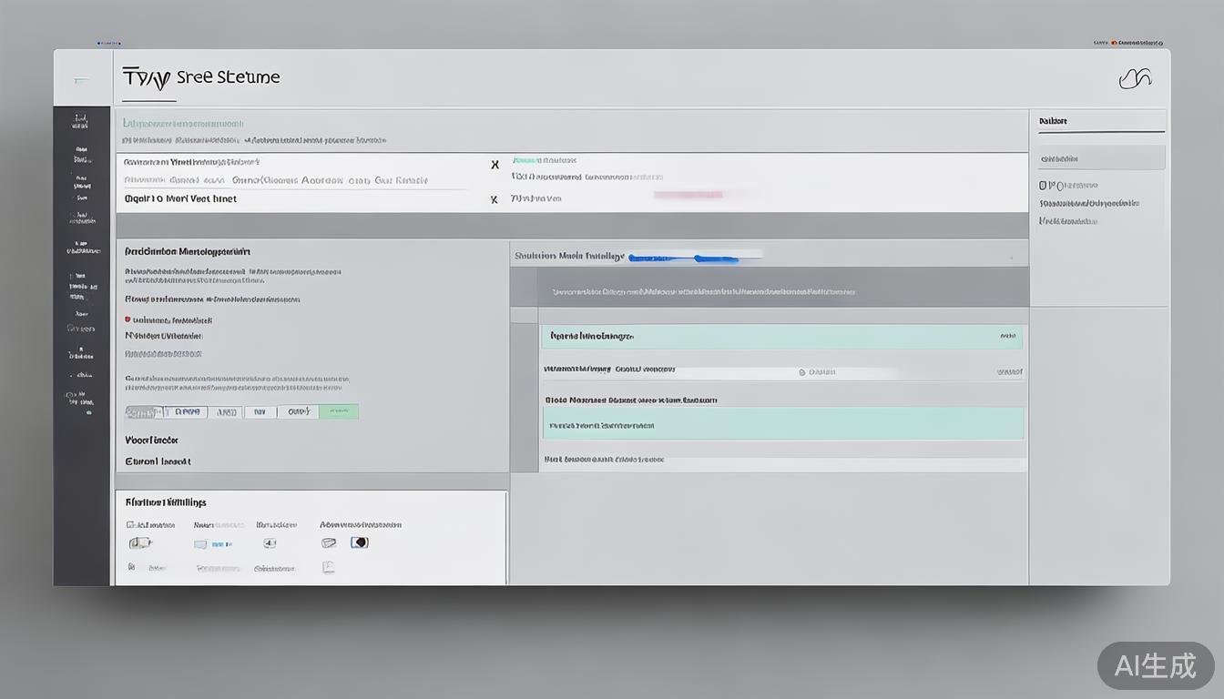Select the underlined tab heading the right side panel

[1054, 122]
